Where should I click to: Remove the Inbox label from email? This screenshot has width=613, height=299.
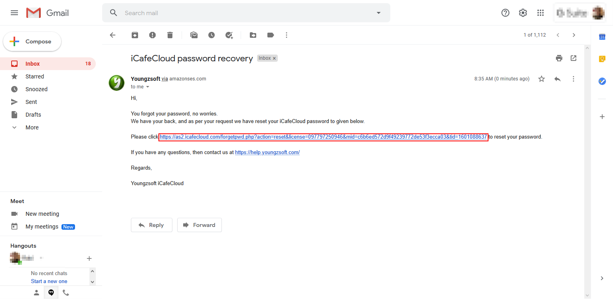pyautogui.click(x=274, y=59)
